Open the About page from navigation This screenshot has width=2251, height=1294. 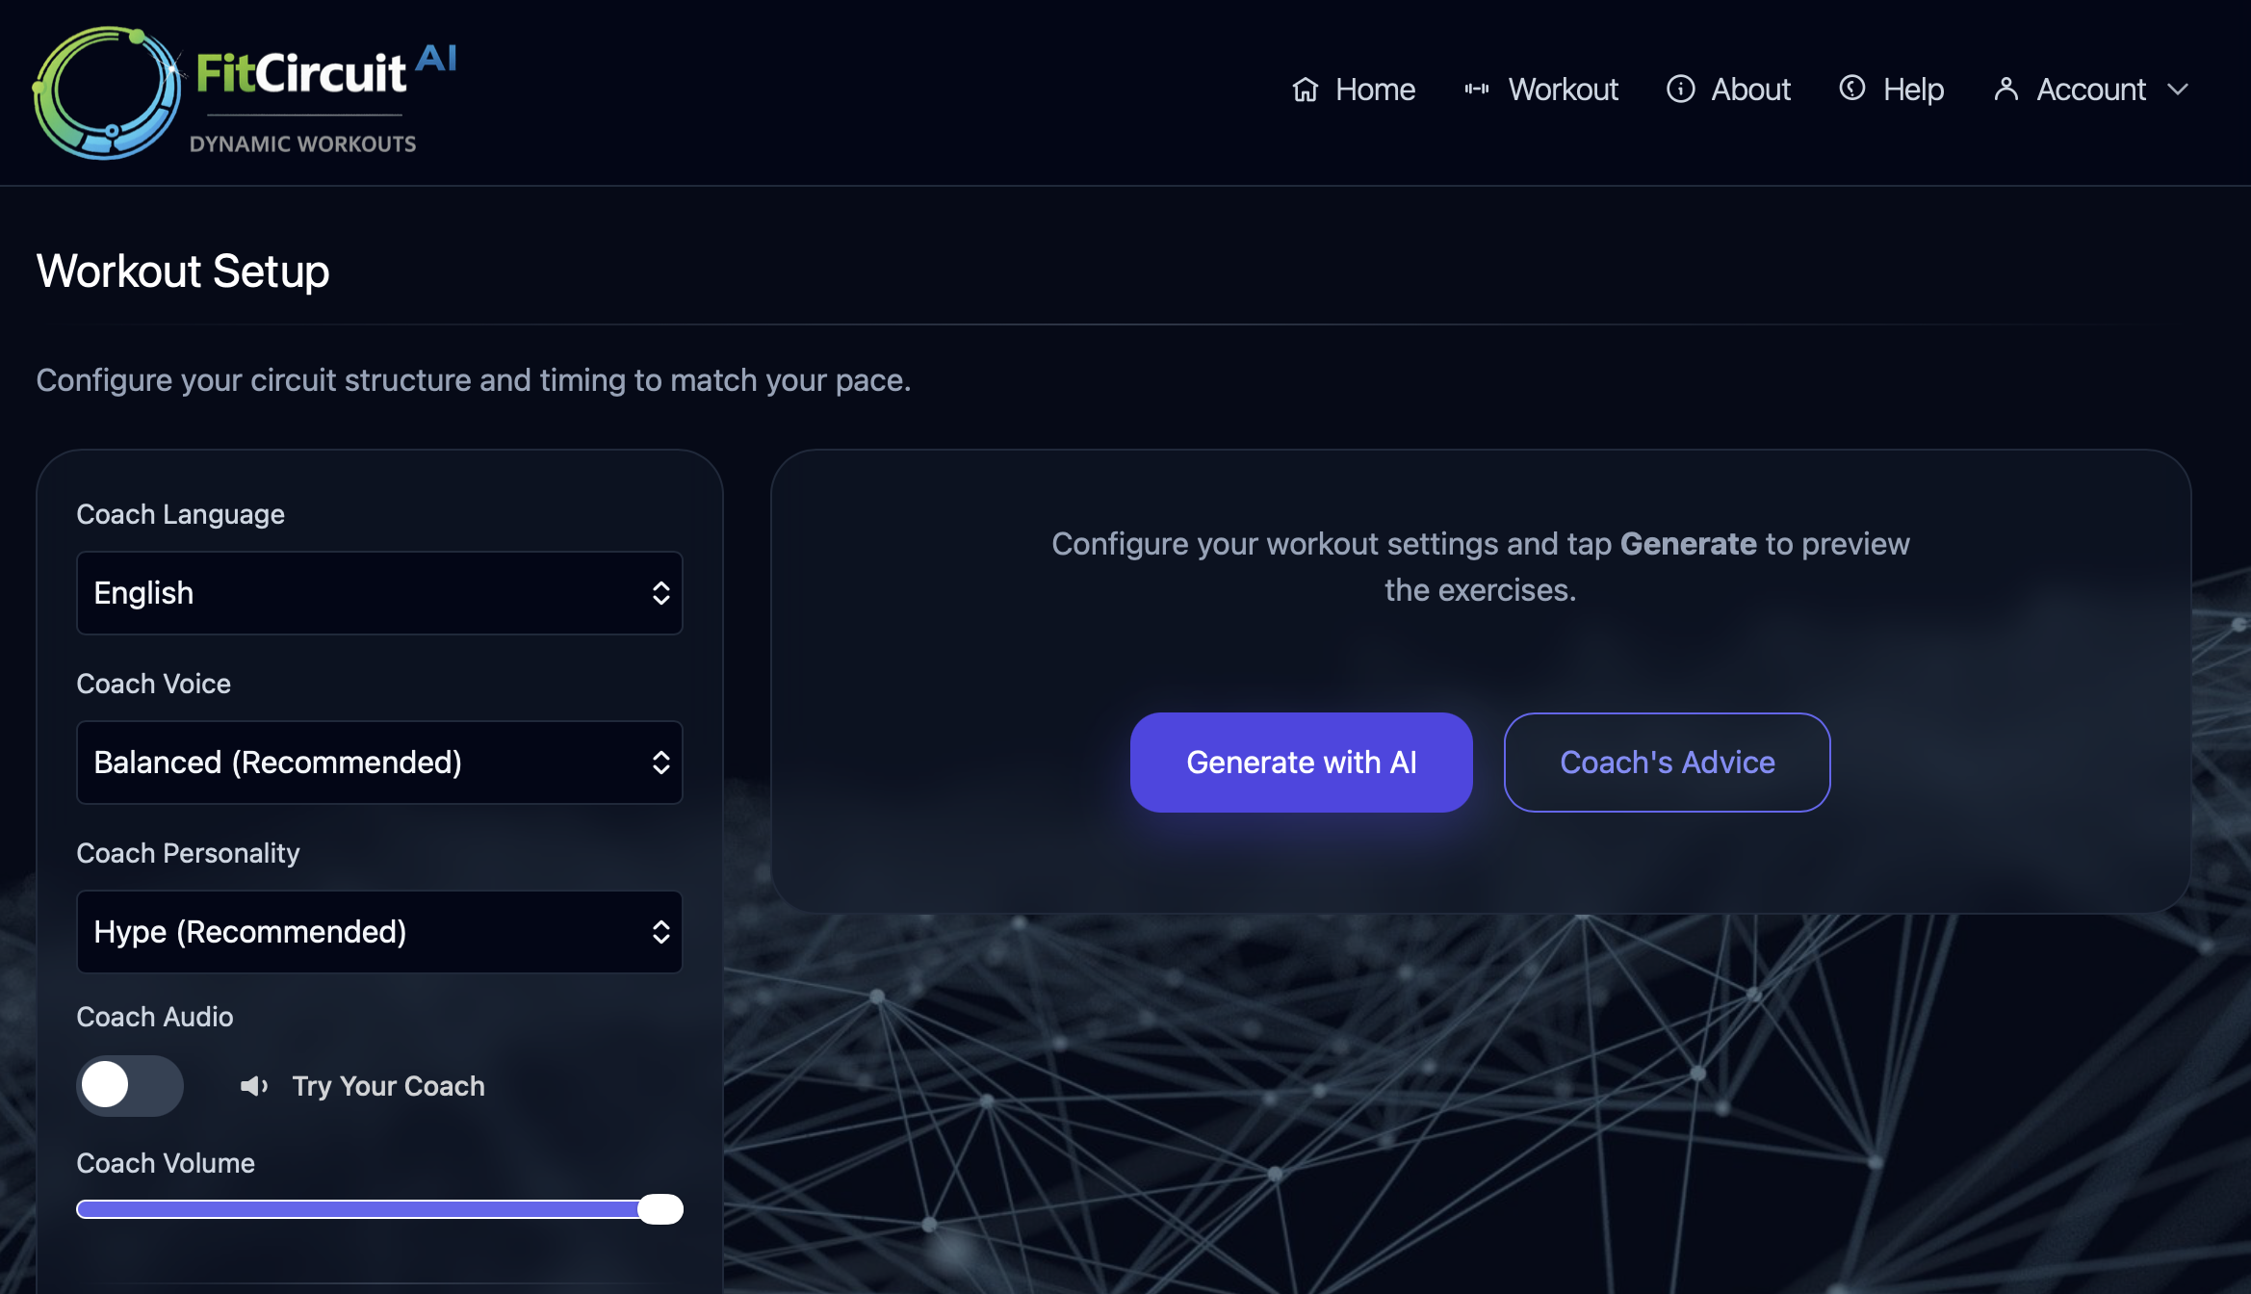click(1749, 90)
